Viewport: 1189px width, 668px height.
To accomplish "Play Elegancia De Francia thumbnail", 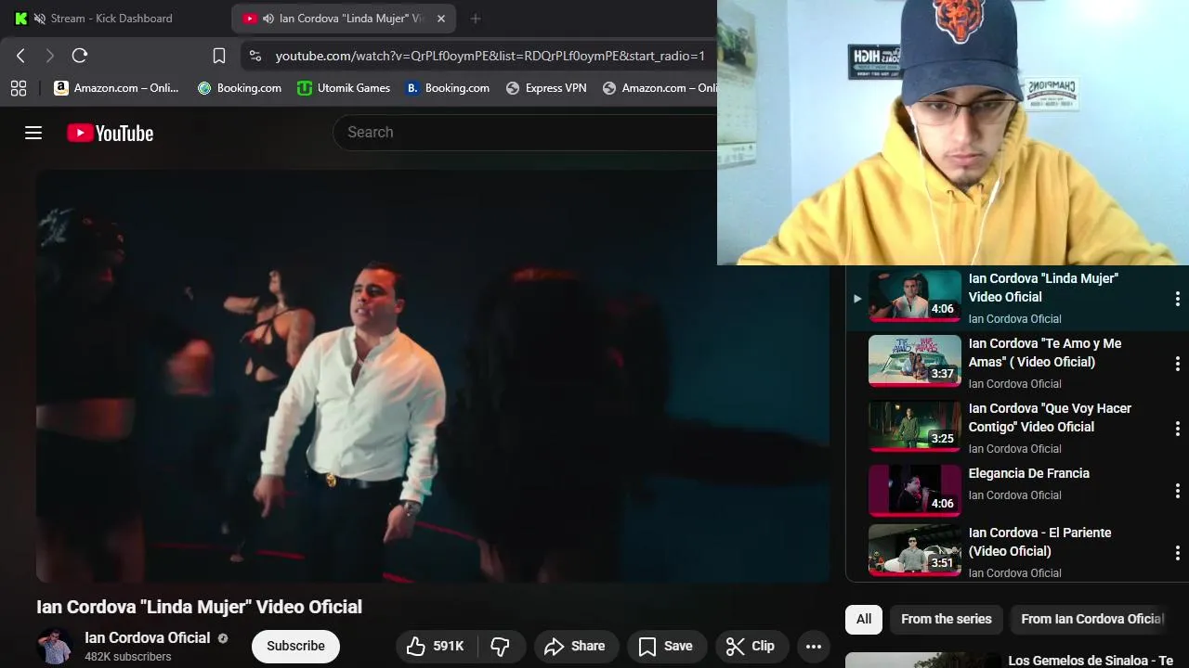I will (x=915, y=491).
